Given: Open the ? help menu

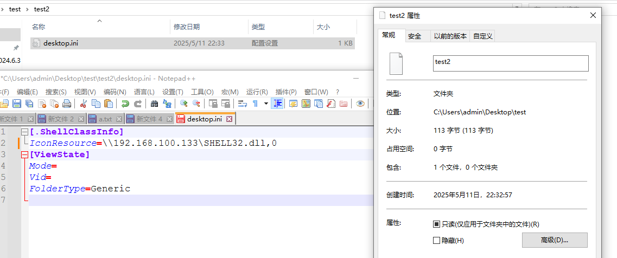Looking at the screenshot, I should point(338,92).
